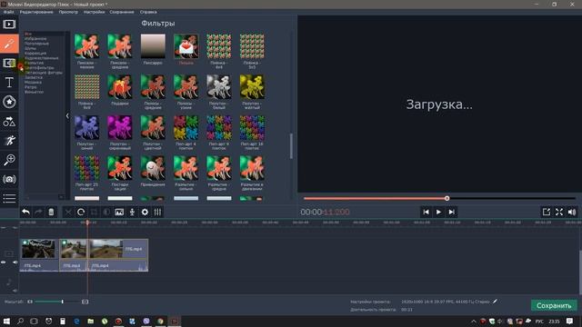This screenshot has height=327, width=582.
Task: Open the Редактирование menu
Action: [x=36, y=12]
